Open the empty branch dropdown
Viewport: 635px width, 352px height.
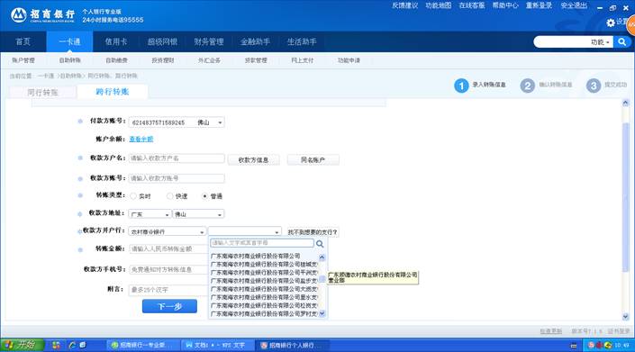pos(245,232)
